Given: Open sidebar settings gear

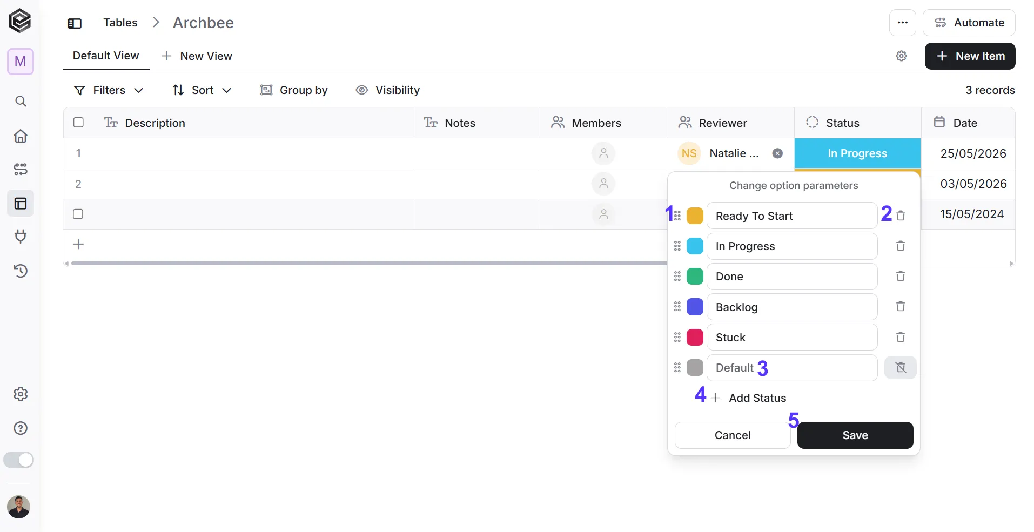Looking at the screenshot, I should (x=21, y=394).
